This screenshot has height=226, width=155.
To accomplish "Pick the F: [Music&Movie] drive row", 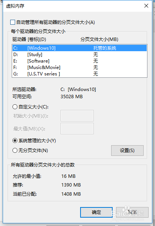I will [x=80, y=67].
